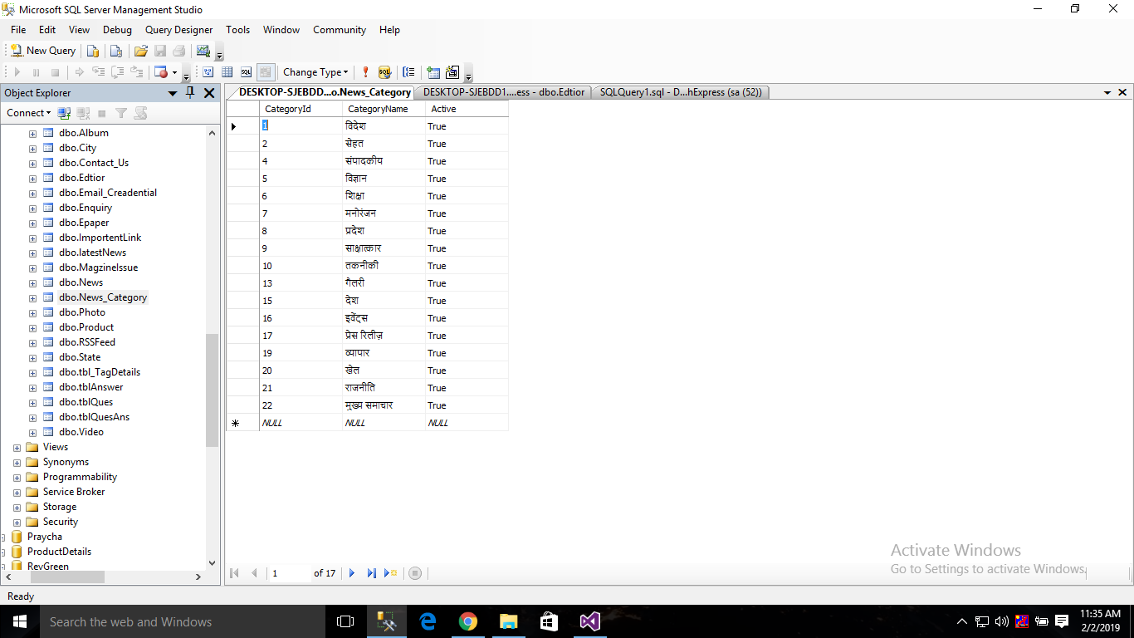Jump to the last record arrow

tap(371, 573)
